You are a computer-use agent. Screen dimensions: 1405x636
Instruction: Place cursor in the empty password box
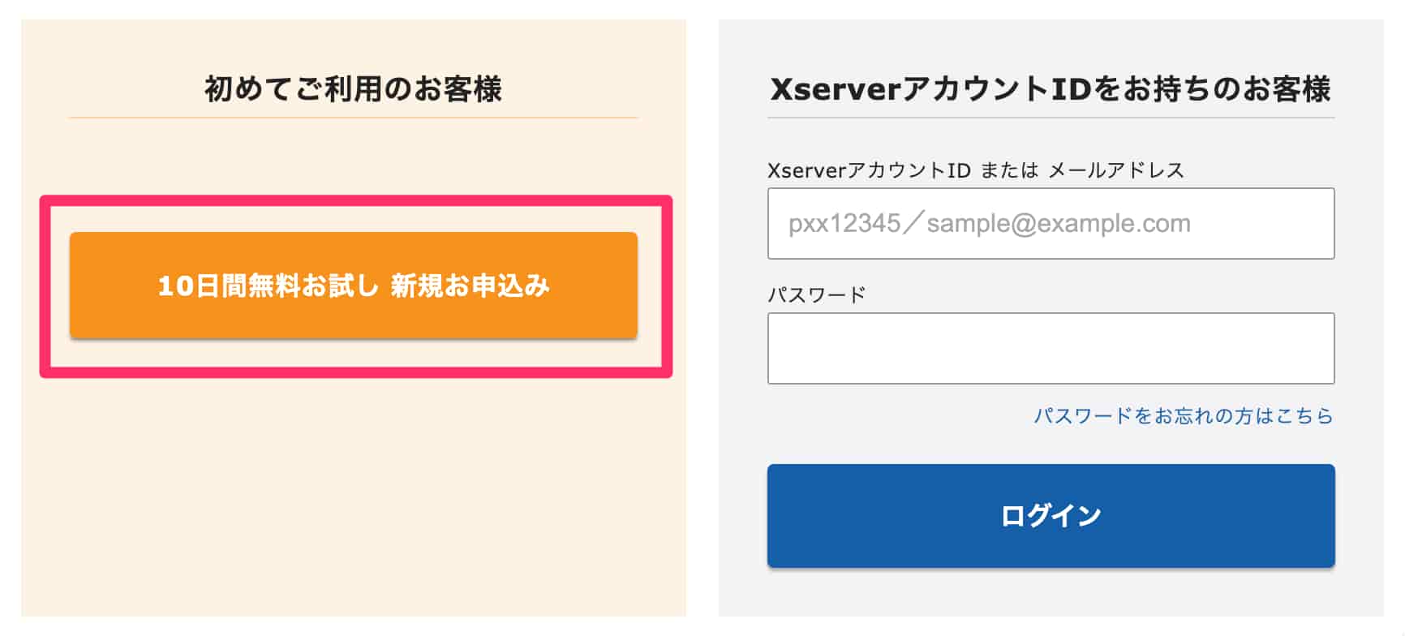coord(1051,348)
